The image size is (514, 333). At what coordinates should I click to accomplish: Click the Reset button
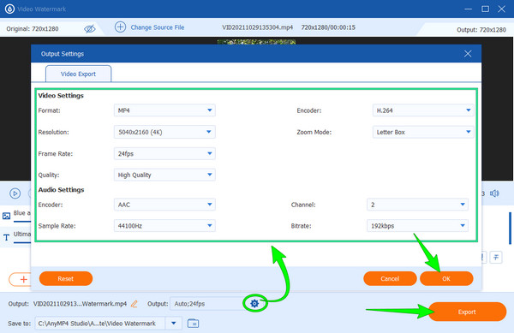[66, 279]
